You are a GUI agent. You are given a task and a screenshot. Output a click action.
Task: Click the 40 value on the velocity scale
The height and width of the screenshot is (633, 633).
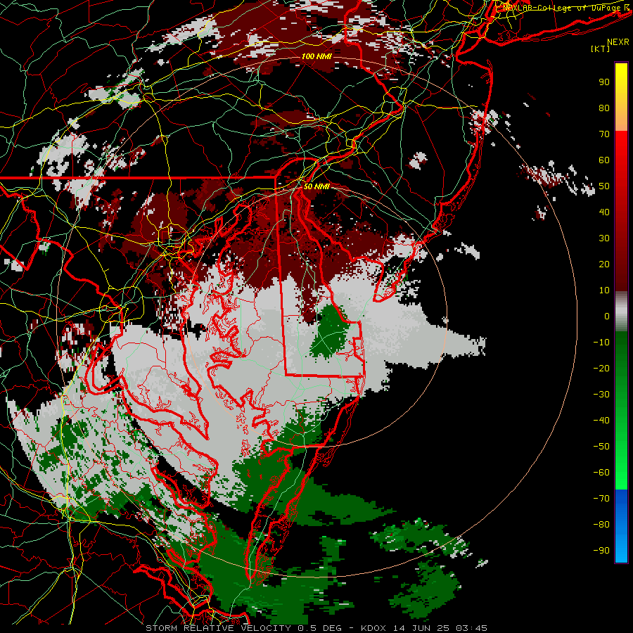click(x=604, y=212)
